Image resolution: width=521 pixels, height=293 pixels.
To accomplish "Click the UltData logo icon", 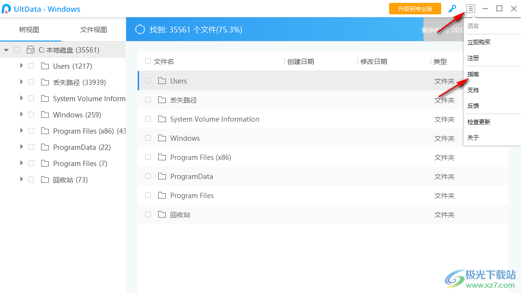I will coord(7,9).
